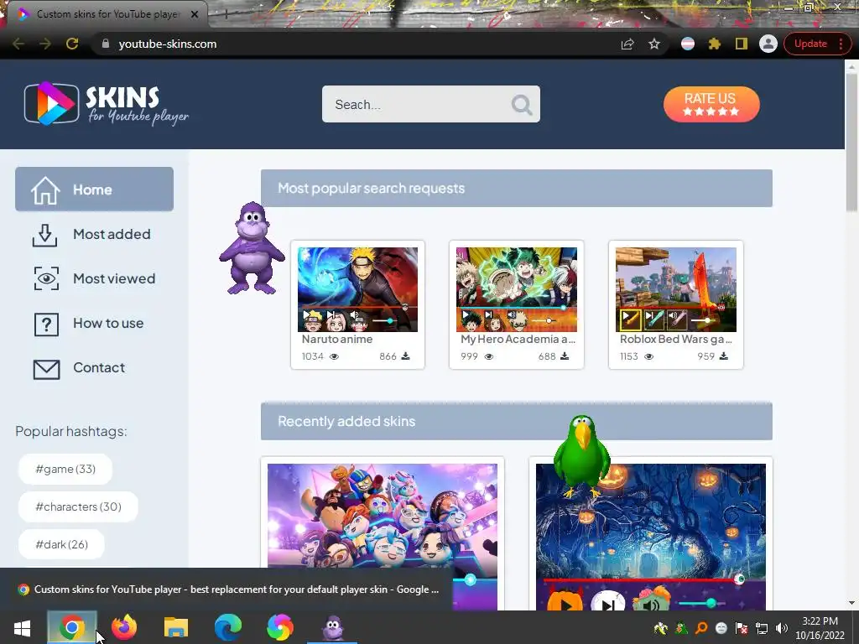Close the Custom skins for YouTube tab
Screen dimensions: 859x644
point(195,14)
